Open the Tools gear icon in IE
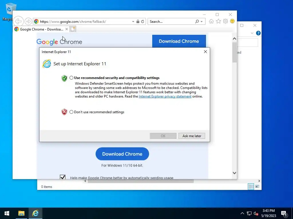Viewport: 293px width, 219px height. [225, 21]
